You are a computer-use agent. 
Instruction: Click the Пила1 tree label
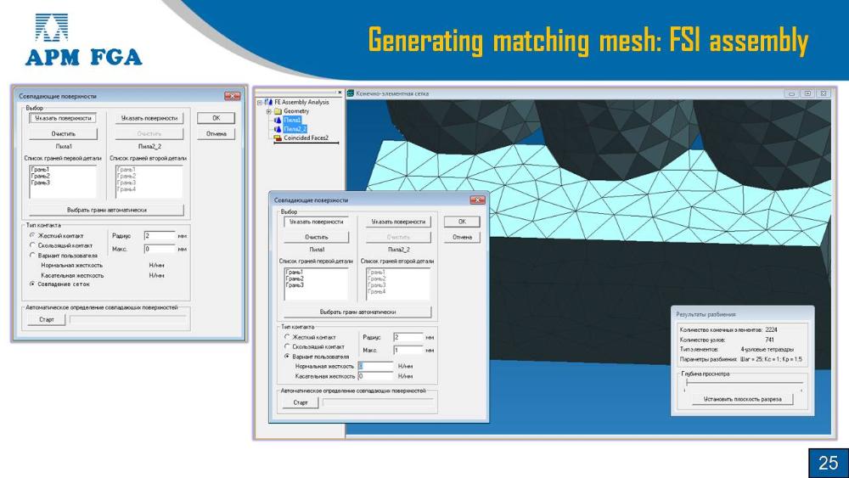tap(292, 120)
